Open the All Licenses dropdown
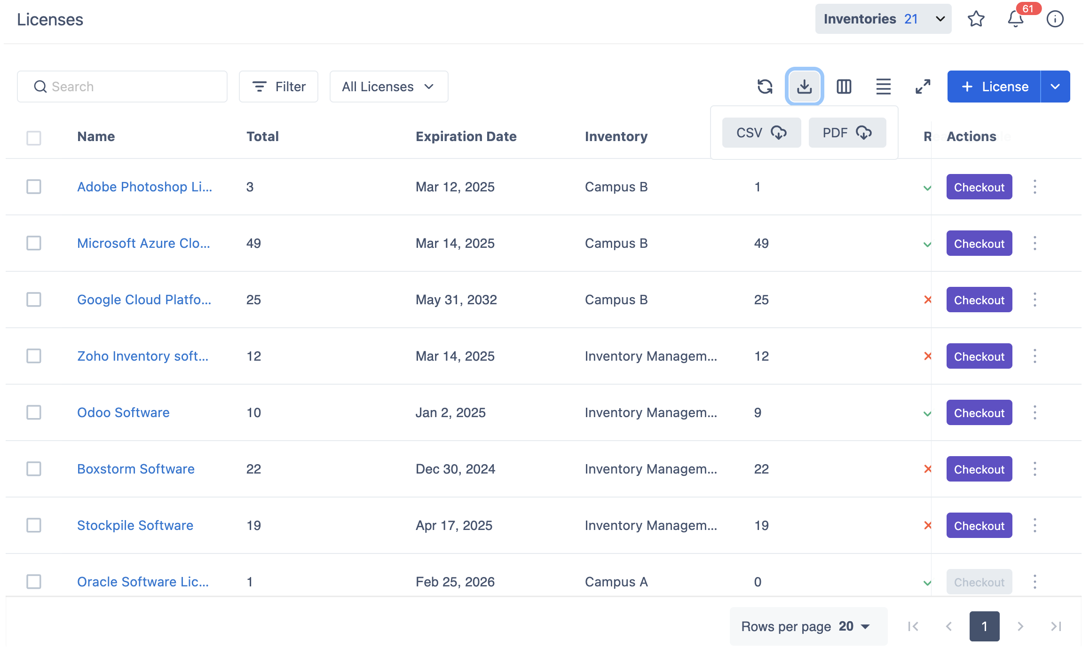 388,87
